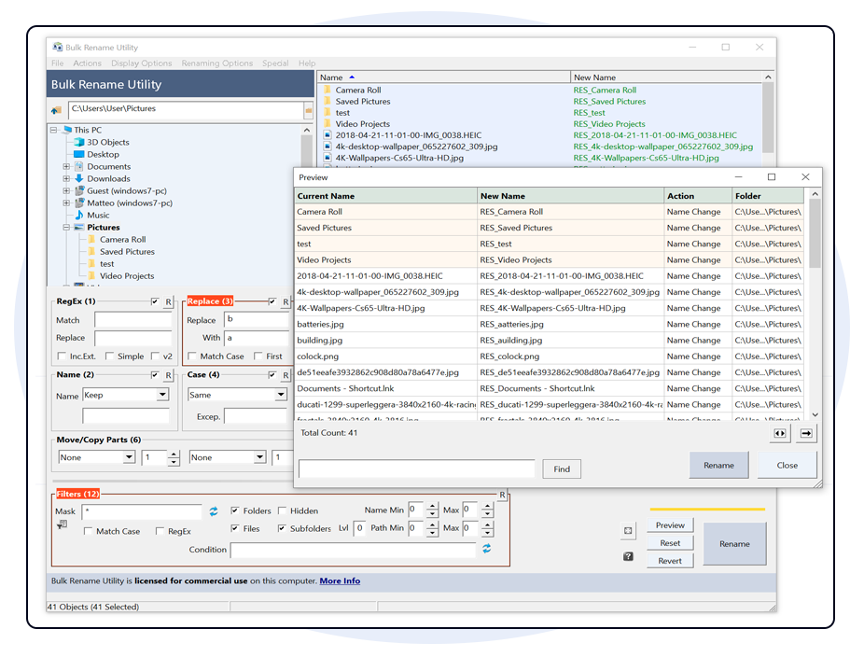Click the right arrow icon in the Preview window
Screen dimensions: 864x657
(806, 434)
